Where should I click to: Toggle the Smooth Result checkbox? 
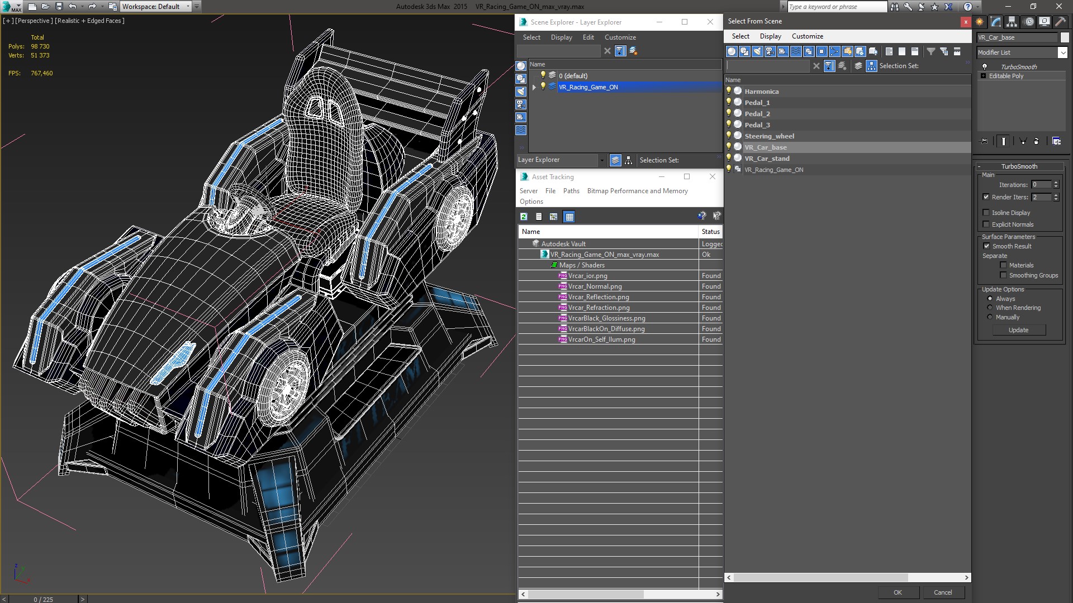(986, 246)
